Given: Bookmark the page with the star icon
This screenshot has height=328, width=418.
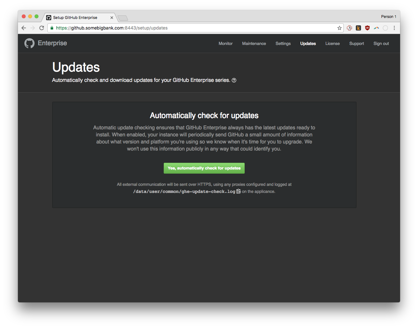Looking at the screenshot, I should pos(340,28).
